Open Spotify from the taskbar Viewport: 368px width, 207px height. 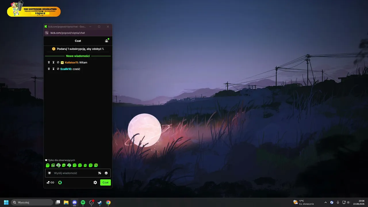pyautogui.click(x=83, y=202)
